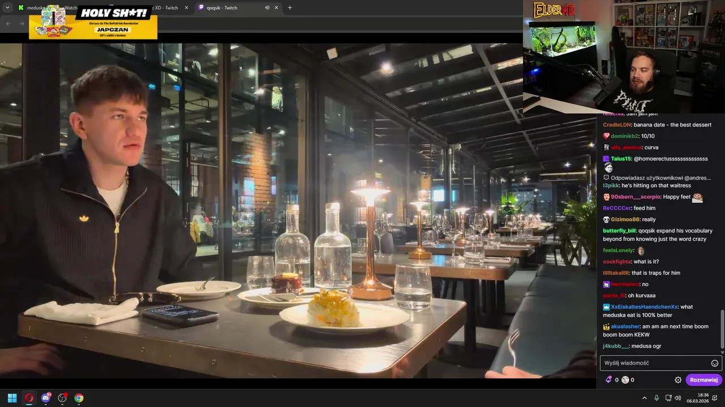The image size is (725, 407).
Task: Click the Rozmawiaj chat button
Action: coord(703,380)
